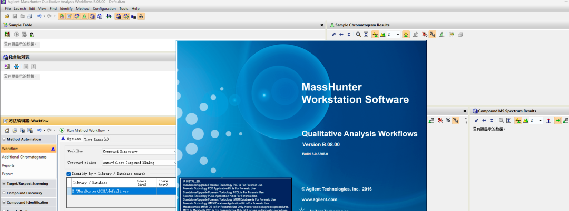Click the open method folder icon in Method Editor toolbar
Image resolution: width=569 pixels, height=211 pixels.
point(15,130)
